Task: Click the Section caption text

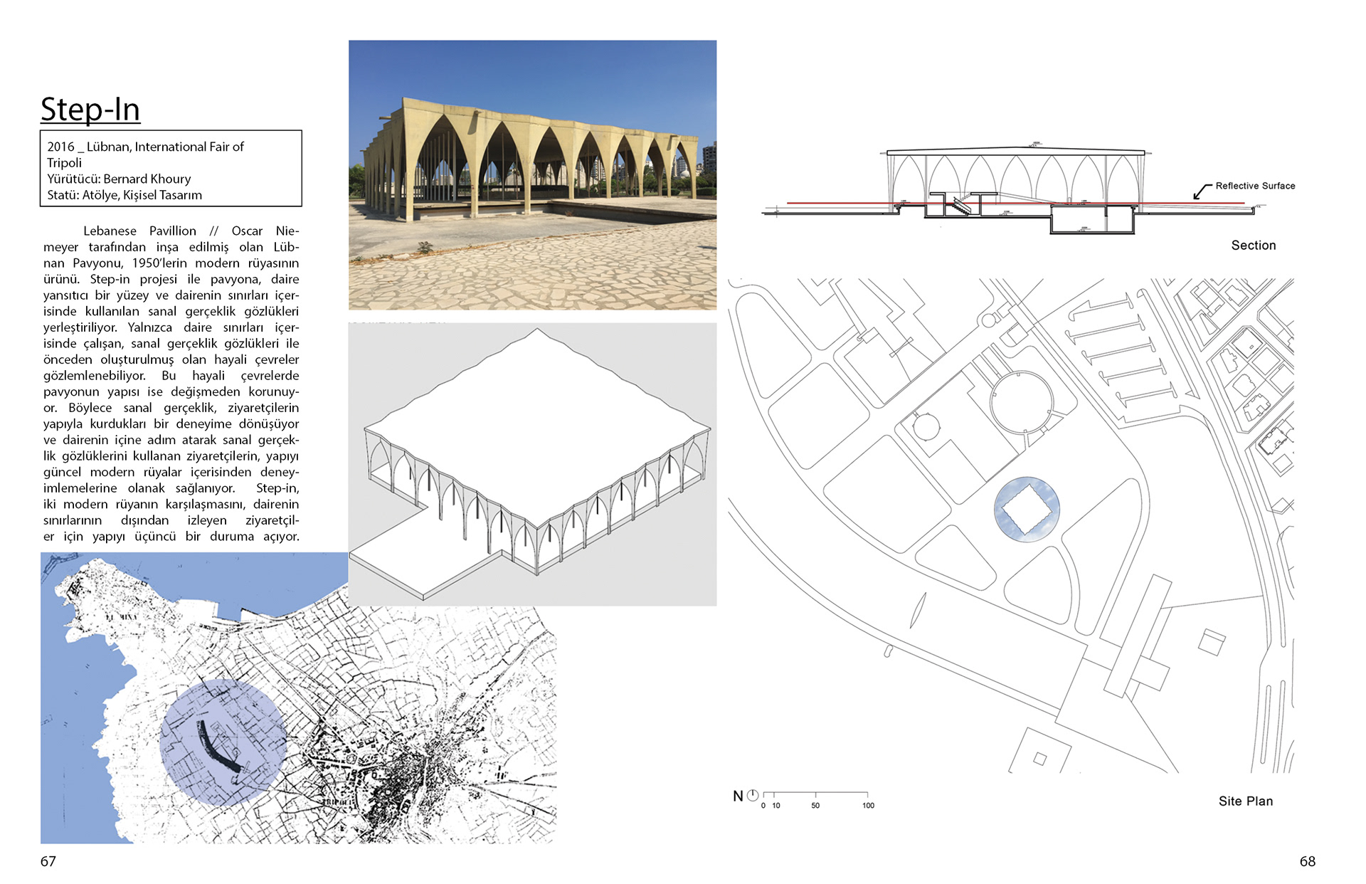Action: click(x=1253, y=245)
